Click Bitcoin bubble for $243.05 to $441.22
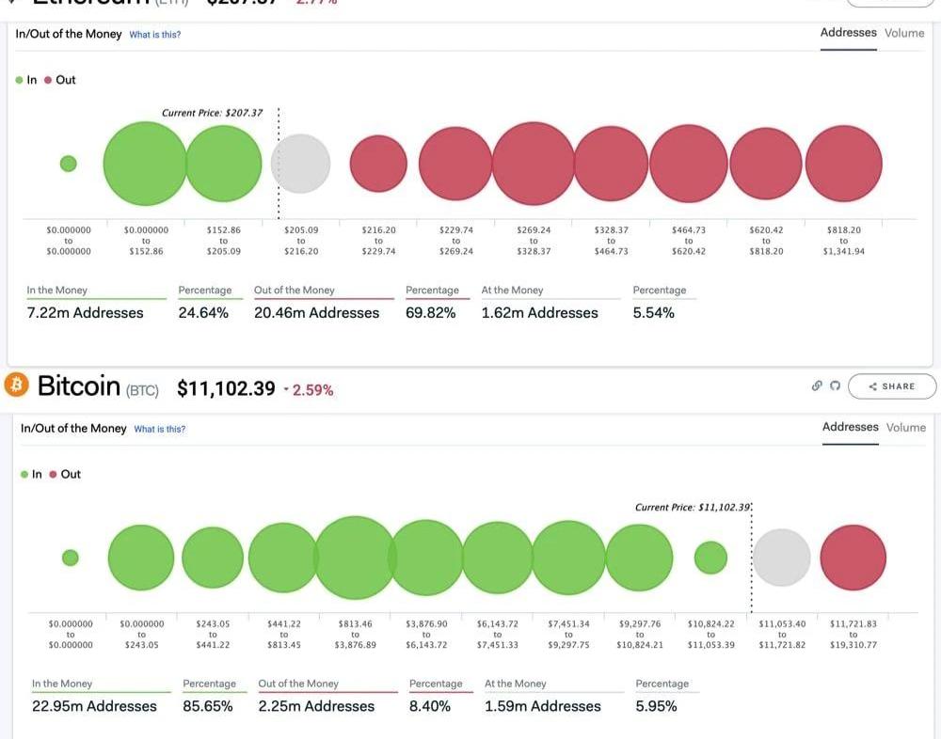Screen dimensions: 941x739 pos(213,558)
